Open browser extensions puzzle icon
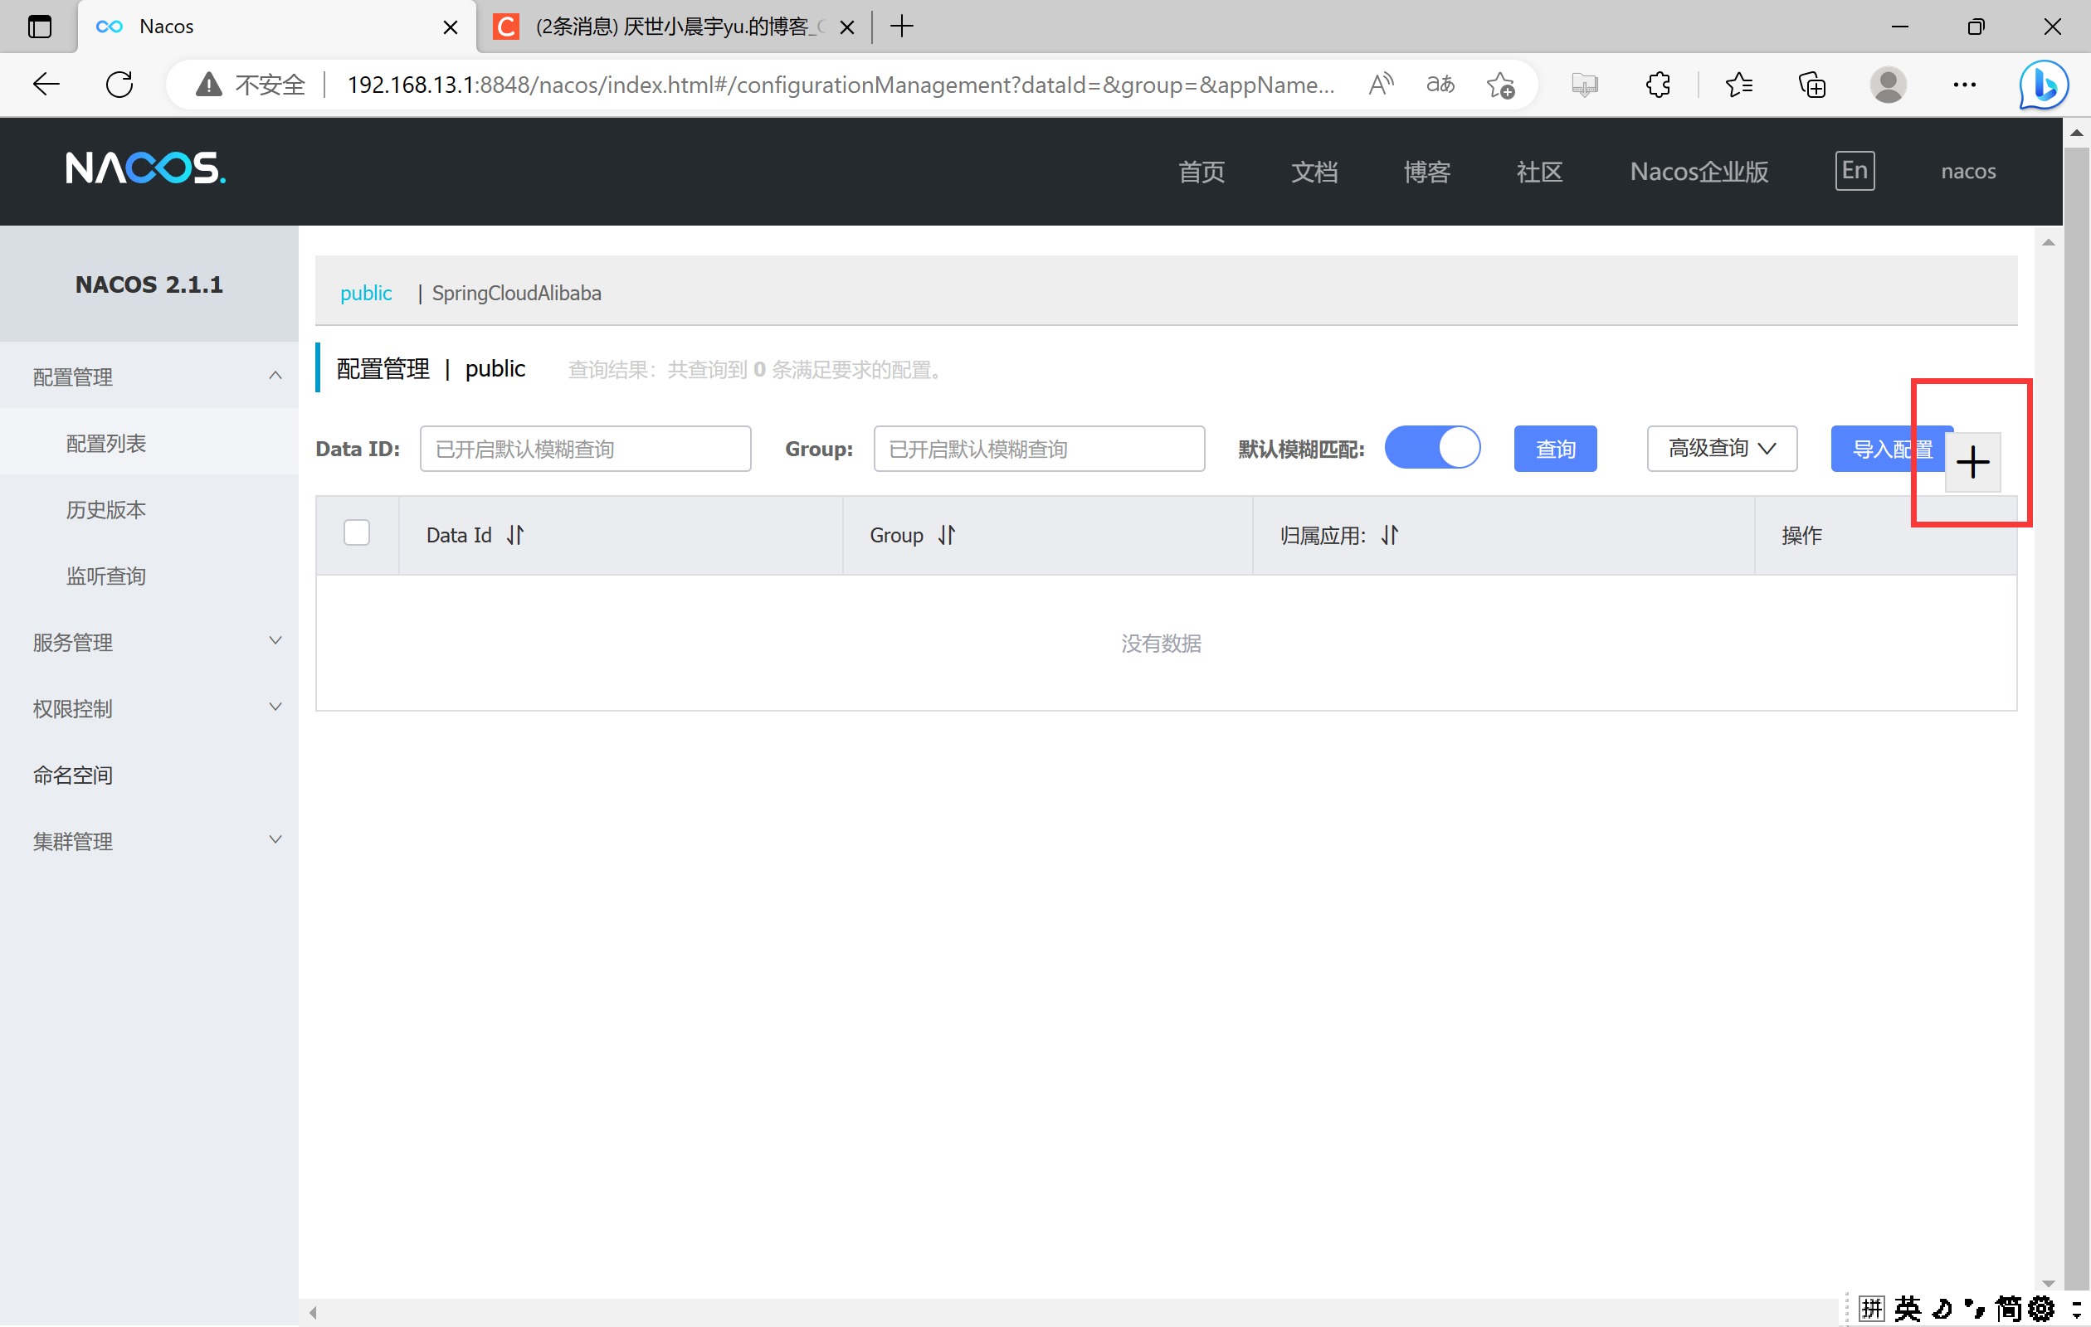The image size is (2091, 1327). point(1658,85)
